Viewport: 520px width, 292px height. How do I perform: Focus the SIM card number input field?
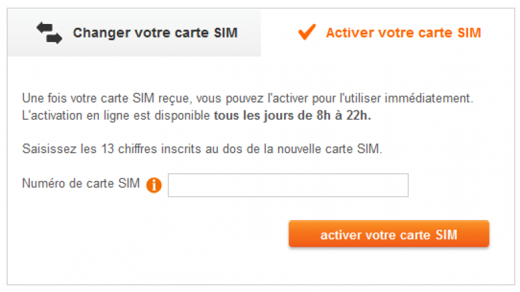288,185
